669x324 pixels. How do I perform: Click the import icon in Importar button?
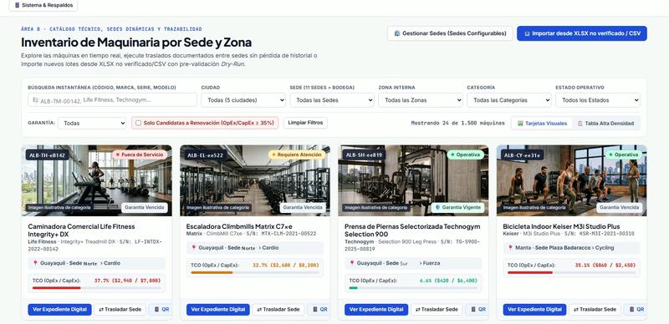tap(527, 33)
